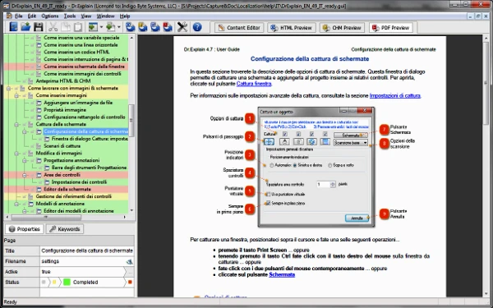This screenshot has height=308, width=493.
Task: Click the Export to Word RTF icon
Action: point(155,27)
